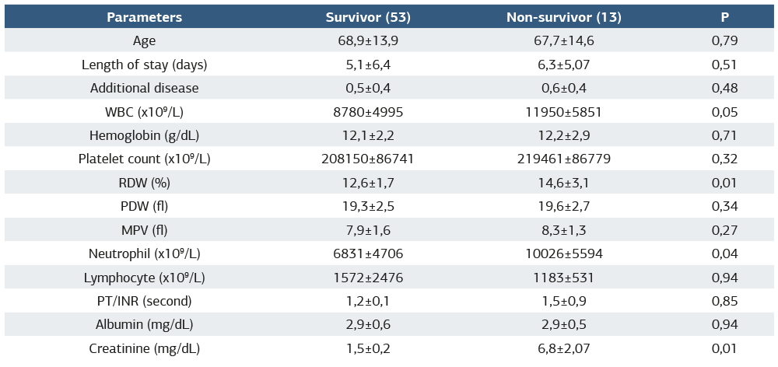Screen dimensions: 778x367
Task: Click the Albumin (mg/dL) row label
Action: (144, 325)
